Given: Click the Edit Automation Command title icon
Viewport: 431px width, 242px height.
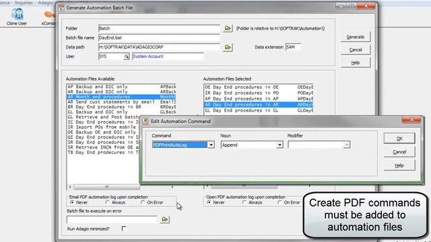Looking at the screenshot, I should coord(145,121).
